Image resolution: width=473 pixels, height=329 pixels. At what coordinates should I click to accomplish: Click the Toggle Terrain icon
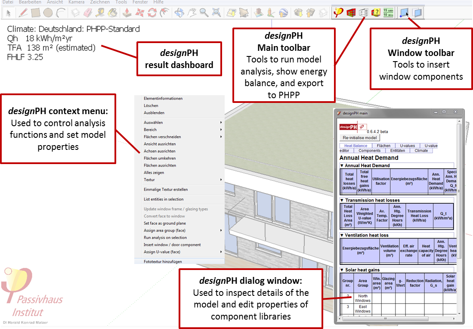pyautogui.click(x=244, y=12)
